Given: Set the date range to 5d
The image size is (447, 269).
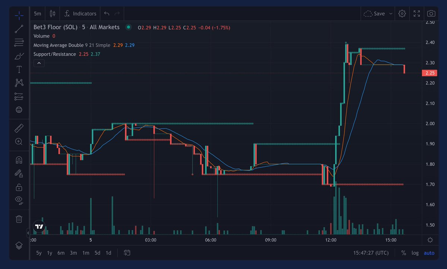Looking at the screenshot, I should 97,253.
